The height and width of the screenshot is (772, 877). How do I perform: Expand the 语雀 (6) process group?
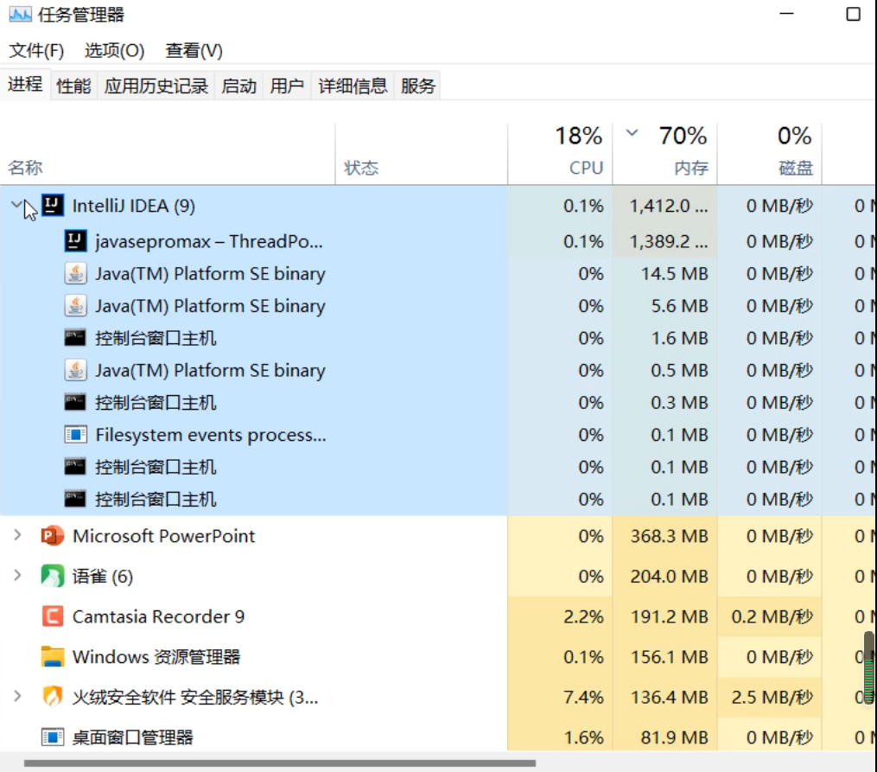coord(16,577)
